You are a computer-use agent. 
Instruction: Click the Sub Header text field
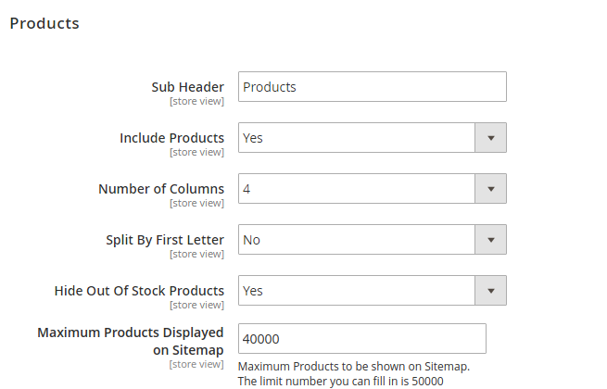[x=372, y=87]
